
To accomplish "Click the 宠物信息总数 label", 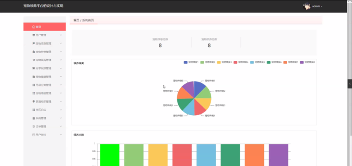I will click(160, 39).
